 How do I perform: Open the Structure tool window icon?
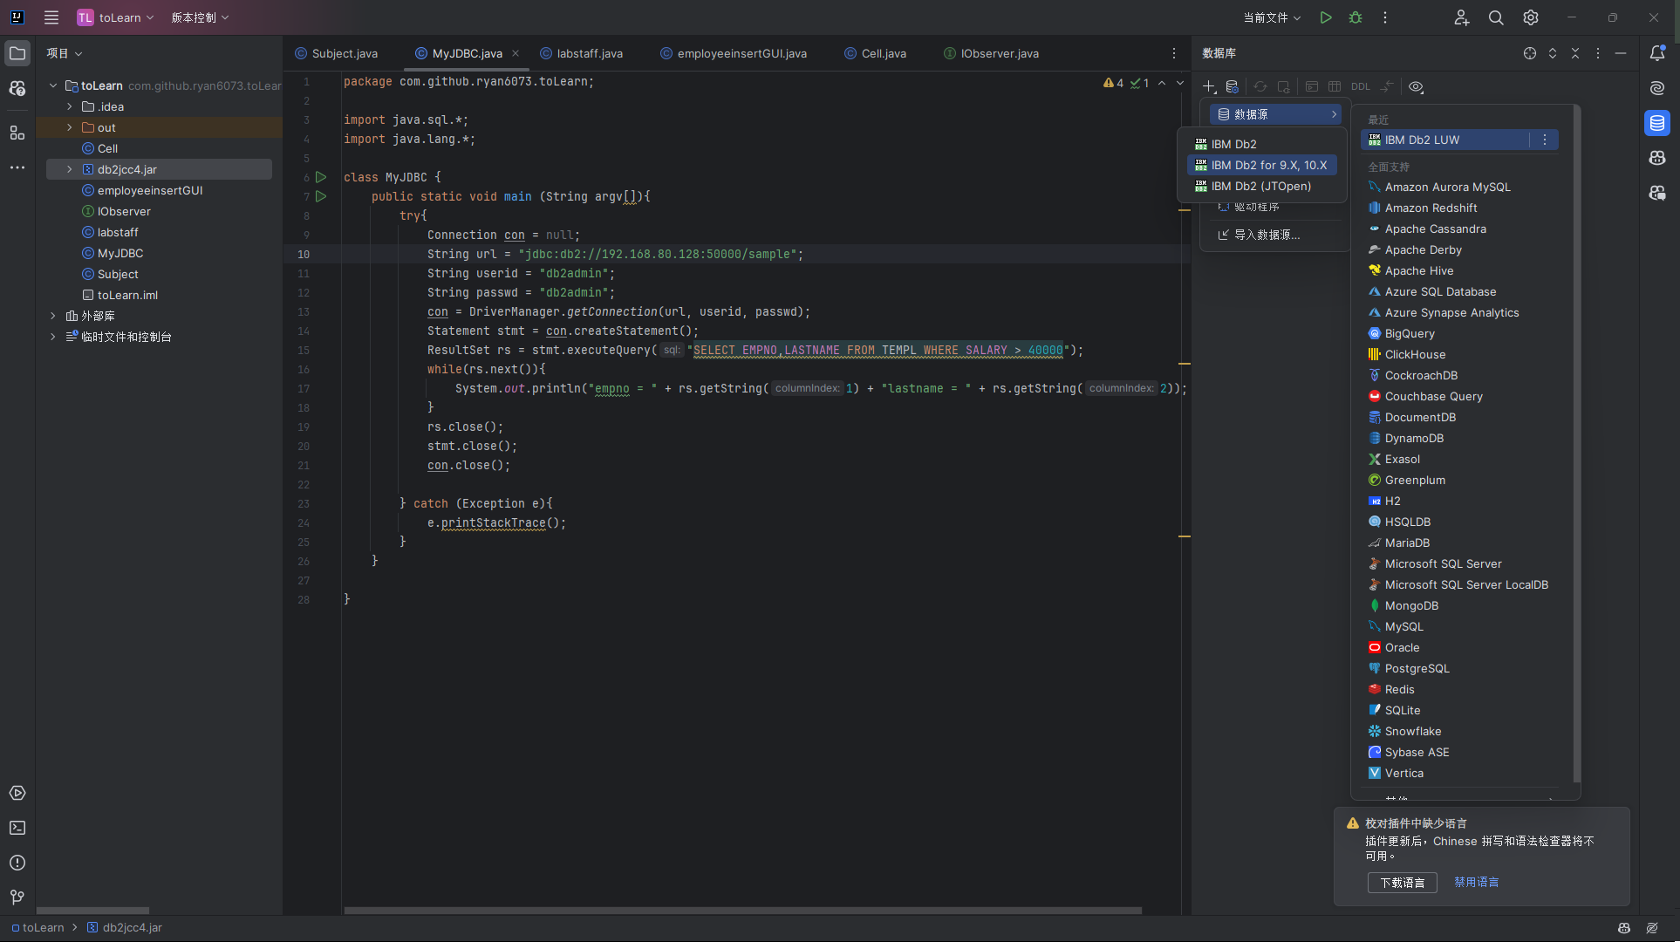17,133
